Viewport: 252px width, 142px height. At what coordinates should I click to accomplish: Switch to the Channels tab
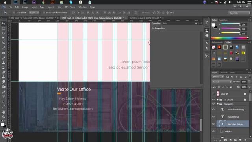click(224, 73)
